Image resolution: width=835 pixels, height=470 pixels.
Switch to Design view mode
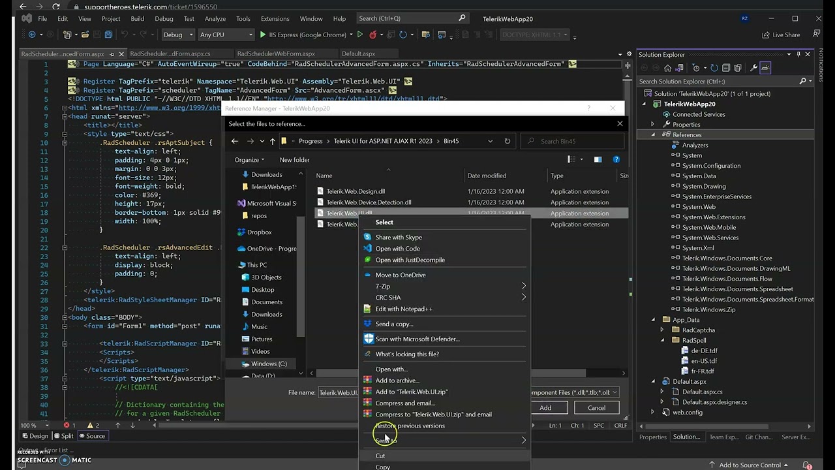(x=35, y=436)
